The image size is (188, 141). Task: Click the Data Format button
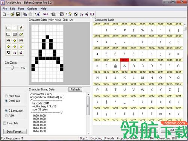coord(15,132)
